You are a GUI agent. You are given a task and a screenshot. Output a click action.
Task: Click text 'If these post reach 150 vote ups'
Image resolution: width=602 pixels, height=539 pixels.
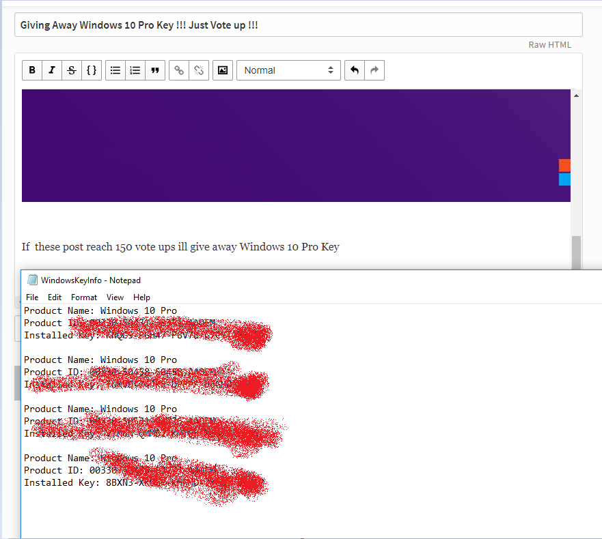[98, 246]
